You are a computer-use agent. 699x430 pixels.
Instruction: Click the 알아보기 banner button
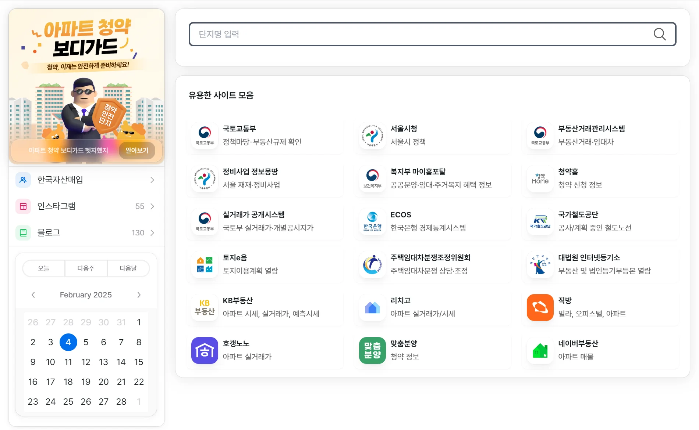point(137,151)
